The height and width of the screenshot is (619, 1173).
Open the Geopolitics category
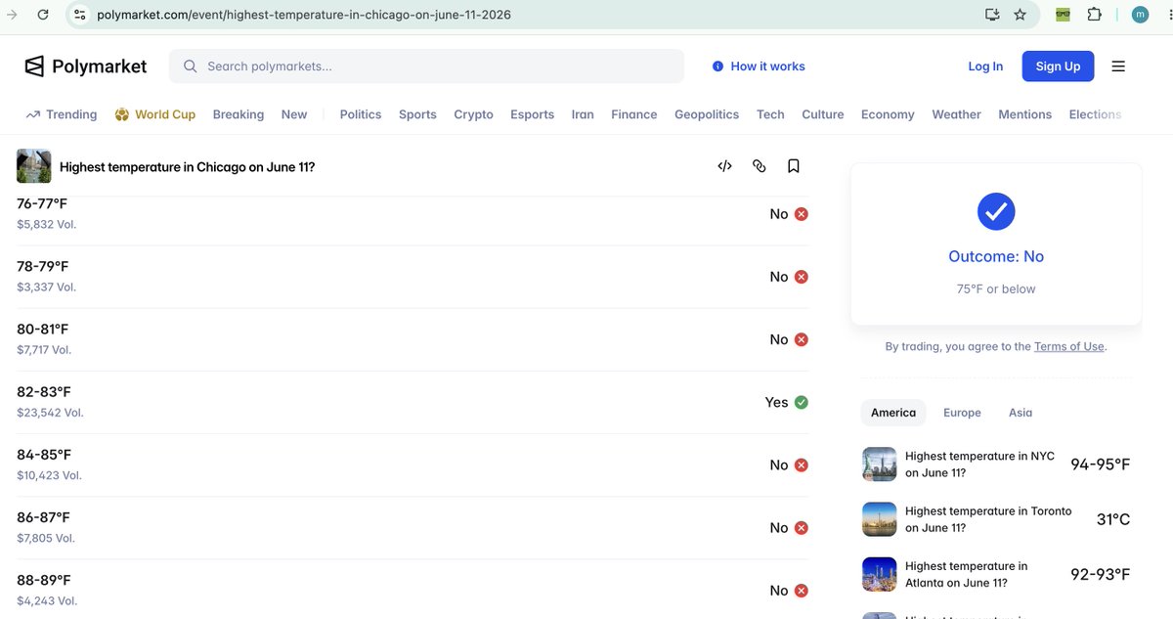(x=707, y=114)
